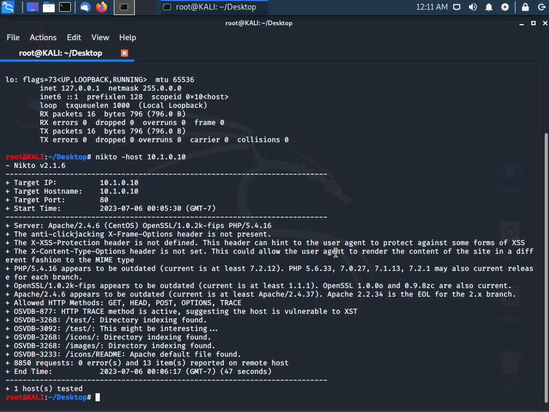This screenshot has height=412, width=549.
Task: Click the 'Allowed HTTP Methods' line
Action: click(x=123, y=303)
